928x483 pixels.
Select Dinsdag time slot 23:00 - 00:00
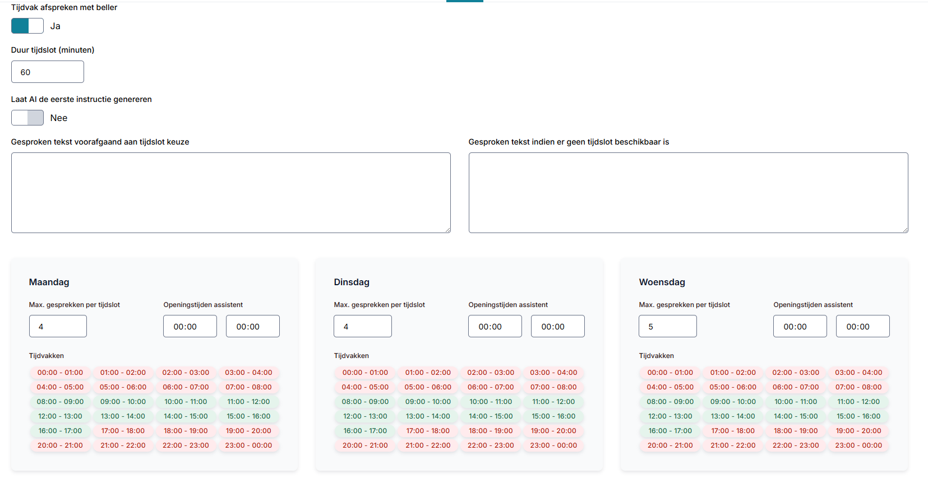[x=553, y=445]
